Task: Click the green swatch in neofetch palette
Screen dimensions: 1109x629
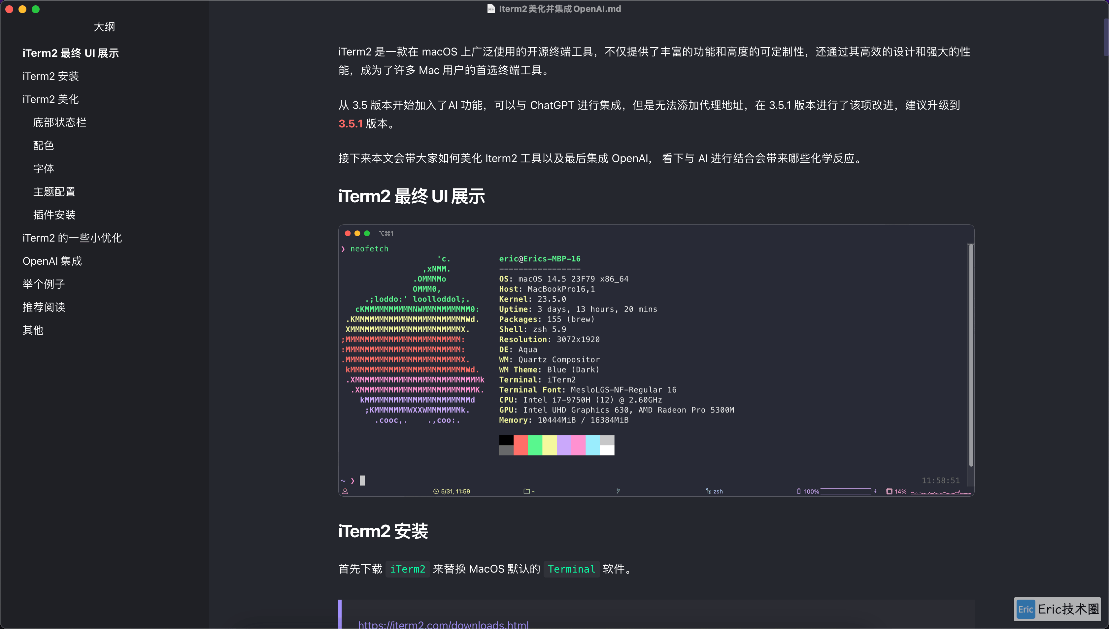Action: coord(535,446)
